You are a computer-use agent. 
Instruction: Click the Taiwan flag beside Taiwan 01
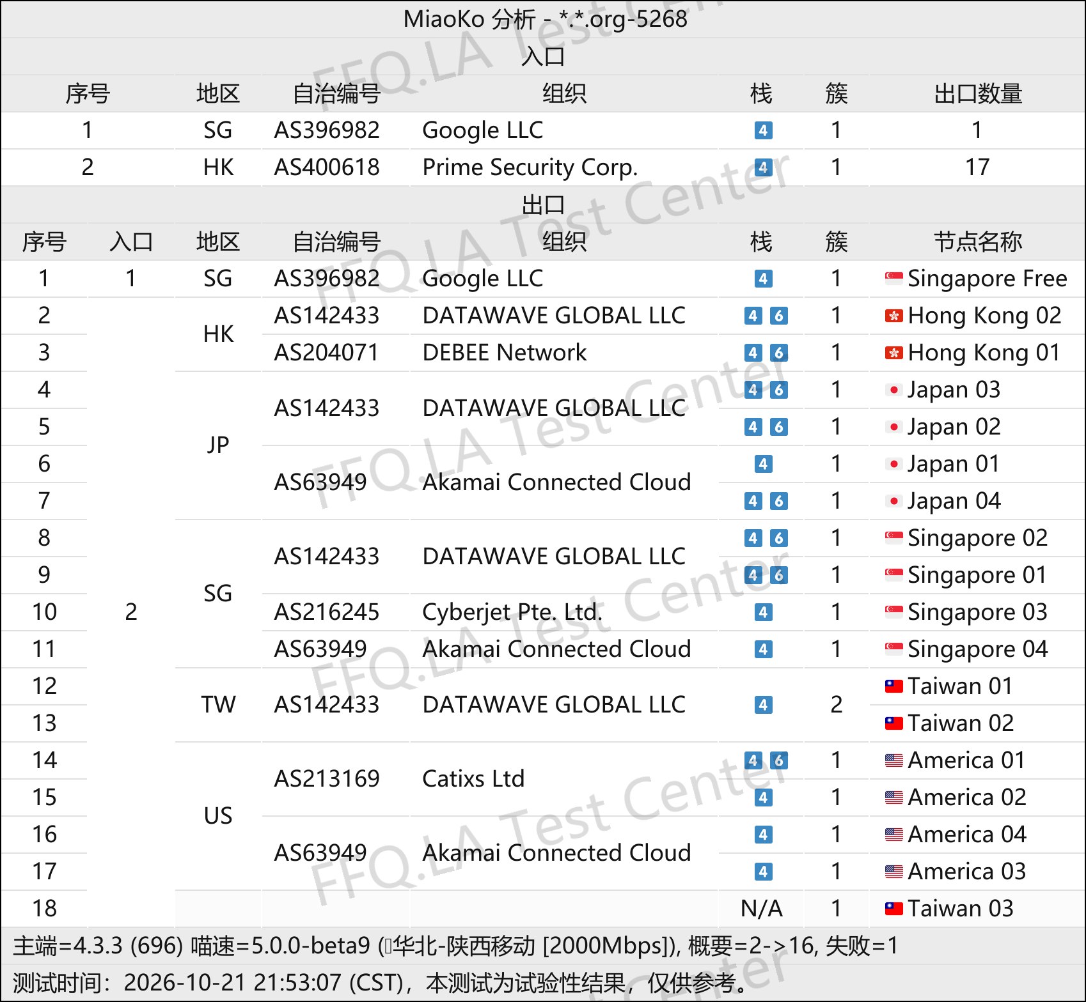(893, 686)
